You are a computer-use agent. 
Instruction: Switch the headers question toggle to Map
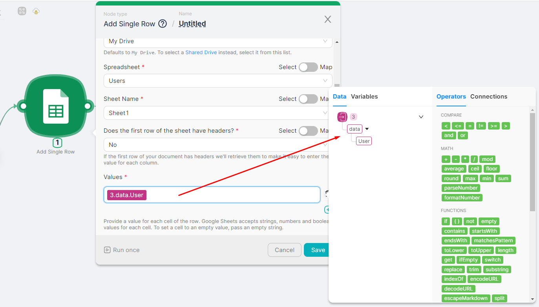click(x=308, y=131)
